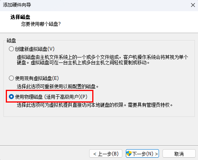Click the 使用现有虚拟磁盘(E) label text

(37, 78)
